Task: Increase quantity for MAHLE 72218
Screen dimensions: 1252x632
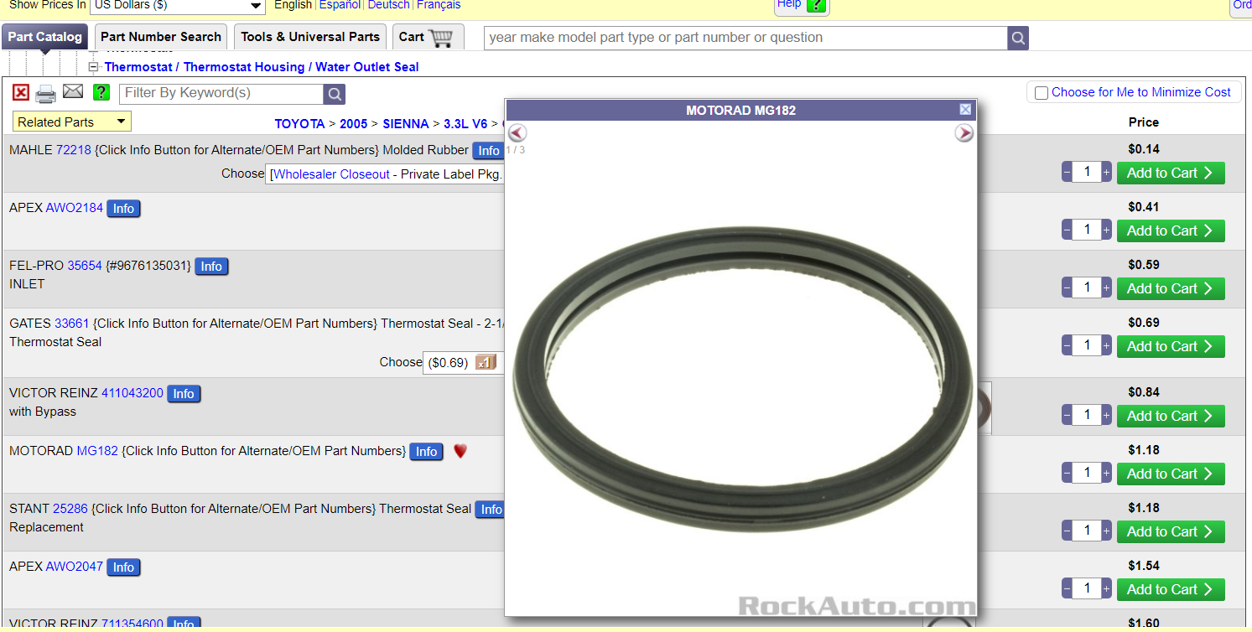Action: [x=1107, y=173]
